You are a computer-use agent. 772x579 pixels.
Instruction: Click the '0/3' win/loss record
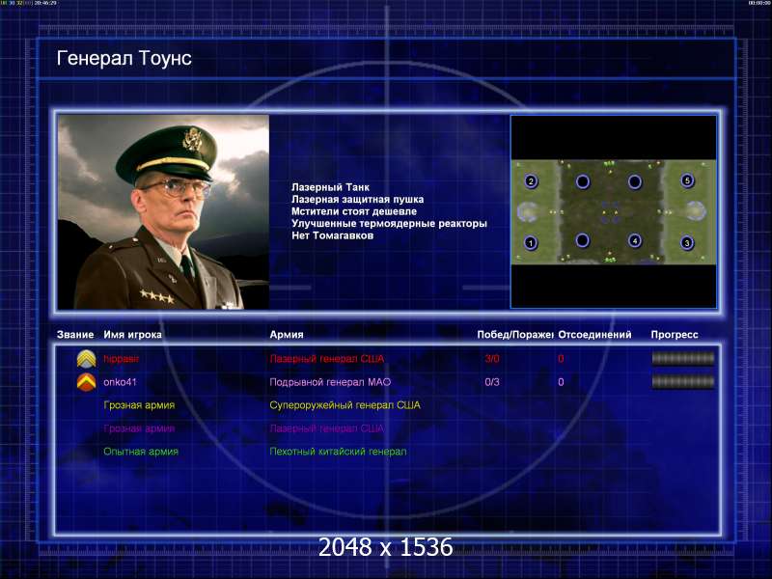pos(492,382)
